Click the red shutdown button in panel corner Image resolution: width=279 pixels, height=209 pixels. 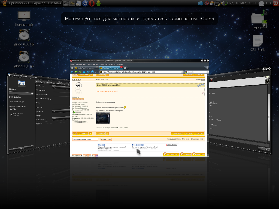pyautogui.click(x=276, y=3)
